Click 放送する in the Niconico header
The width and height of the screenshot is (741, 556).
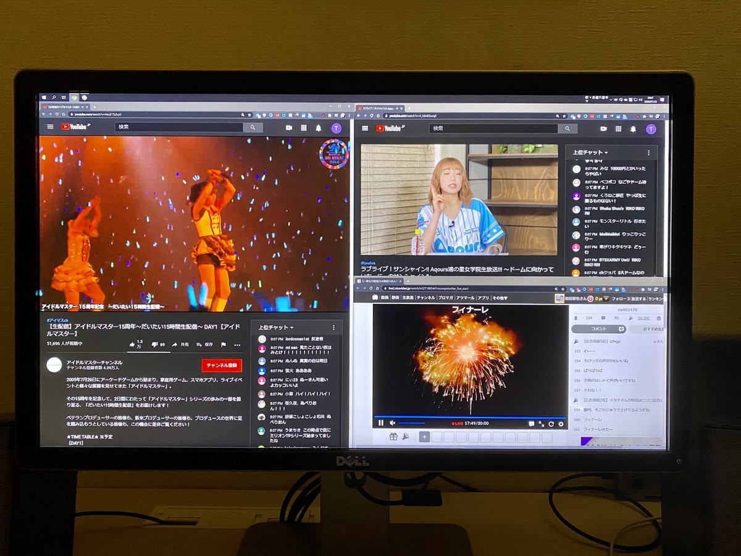pyautogui.click(x=638, y=298)
